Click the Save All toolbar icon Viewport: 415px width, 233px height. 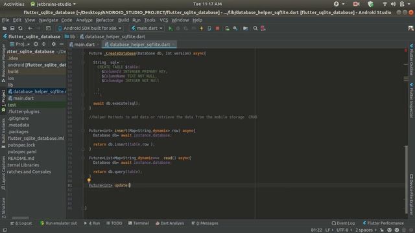12,28
